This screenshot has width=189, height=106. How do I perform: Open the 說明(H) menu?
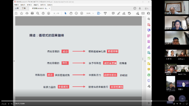point(50,5)
